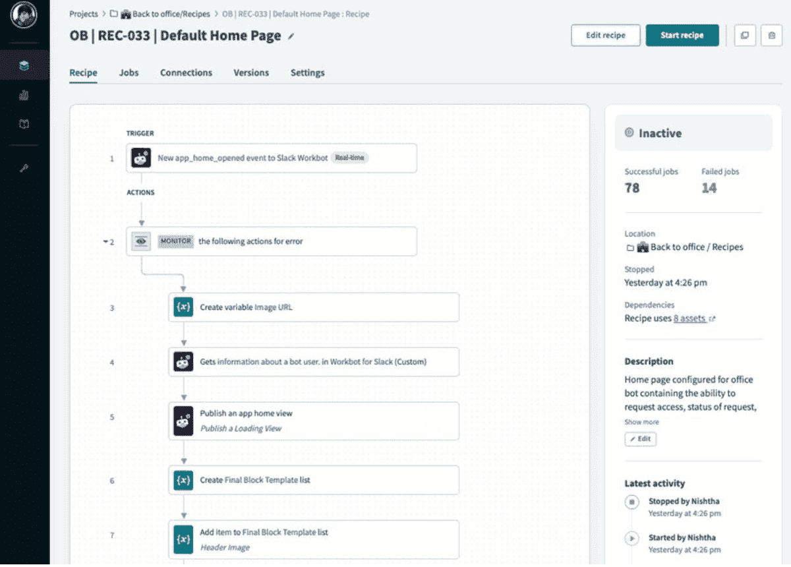Click the Stopped by Nishtha activity entry
791x567 pixels.
[x=684, y=502]
